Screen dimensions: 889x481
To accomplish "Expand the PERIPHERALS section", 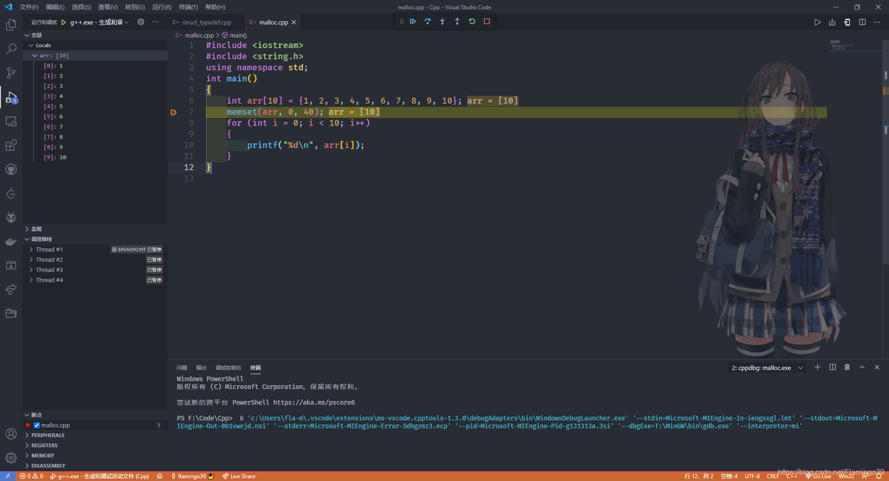I will coord(95,435).
